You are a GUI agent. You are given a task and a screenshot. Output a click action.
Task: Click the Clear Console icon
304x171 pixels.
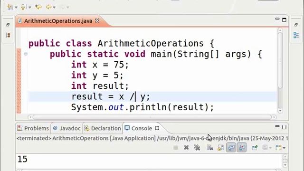(x=210, y=148)
